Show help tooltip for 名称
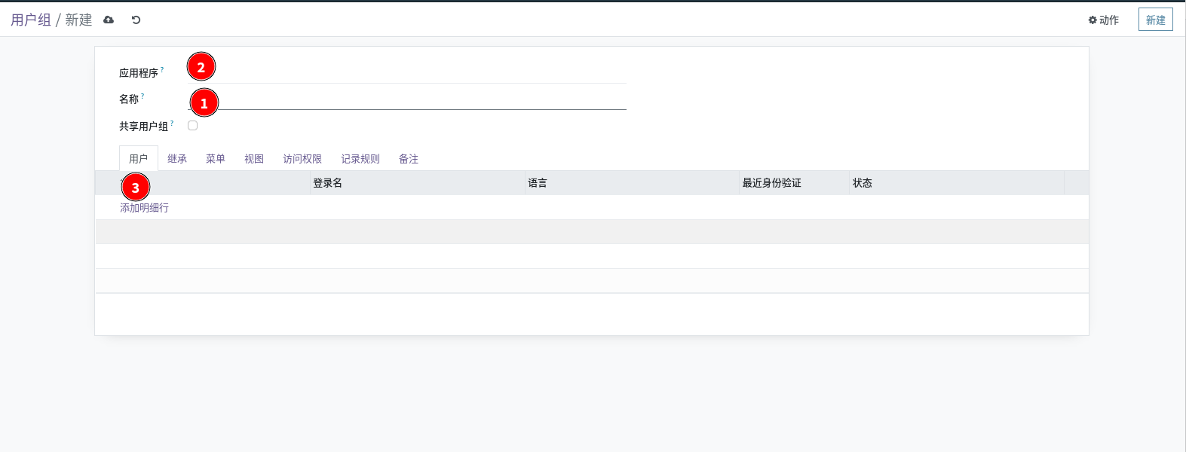Screen dimensions: 1186x452 pos(143,96)
